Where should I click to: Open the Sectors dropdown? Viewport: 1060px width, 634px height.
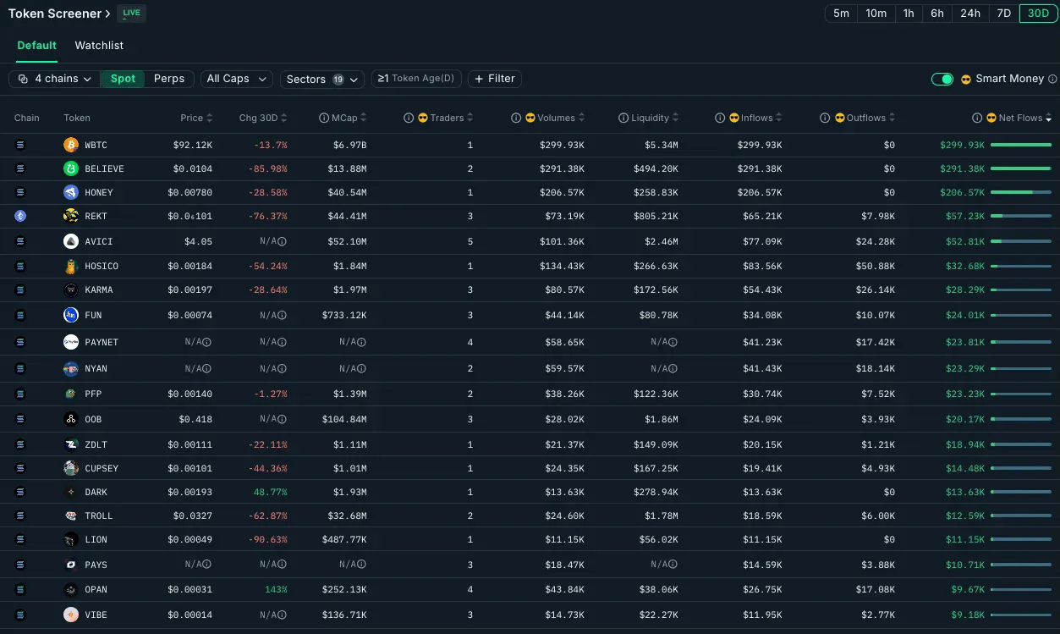pyautogui.click(x=321, y=79)
